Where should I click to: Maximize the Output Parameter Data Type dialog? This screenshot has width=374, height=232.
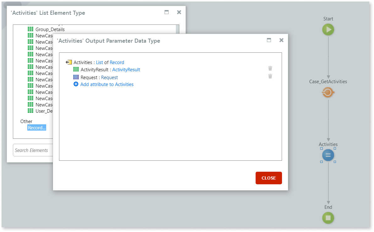(x=269, y=40)
